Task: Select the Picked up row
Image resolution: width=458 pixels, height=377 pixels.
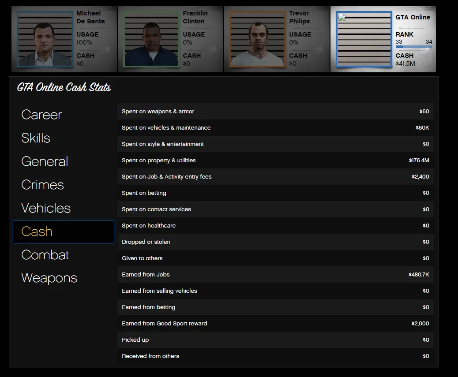Action: 275,340
